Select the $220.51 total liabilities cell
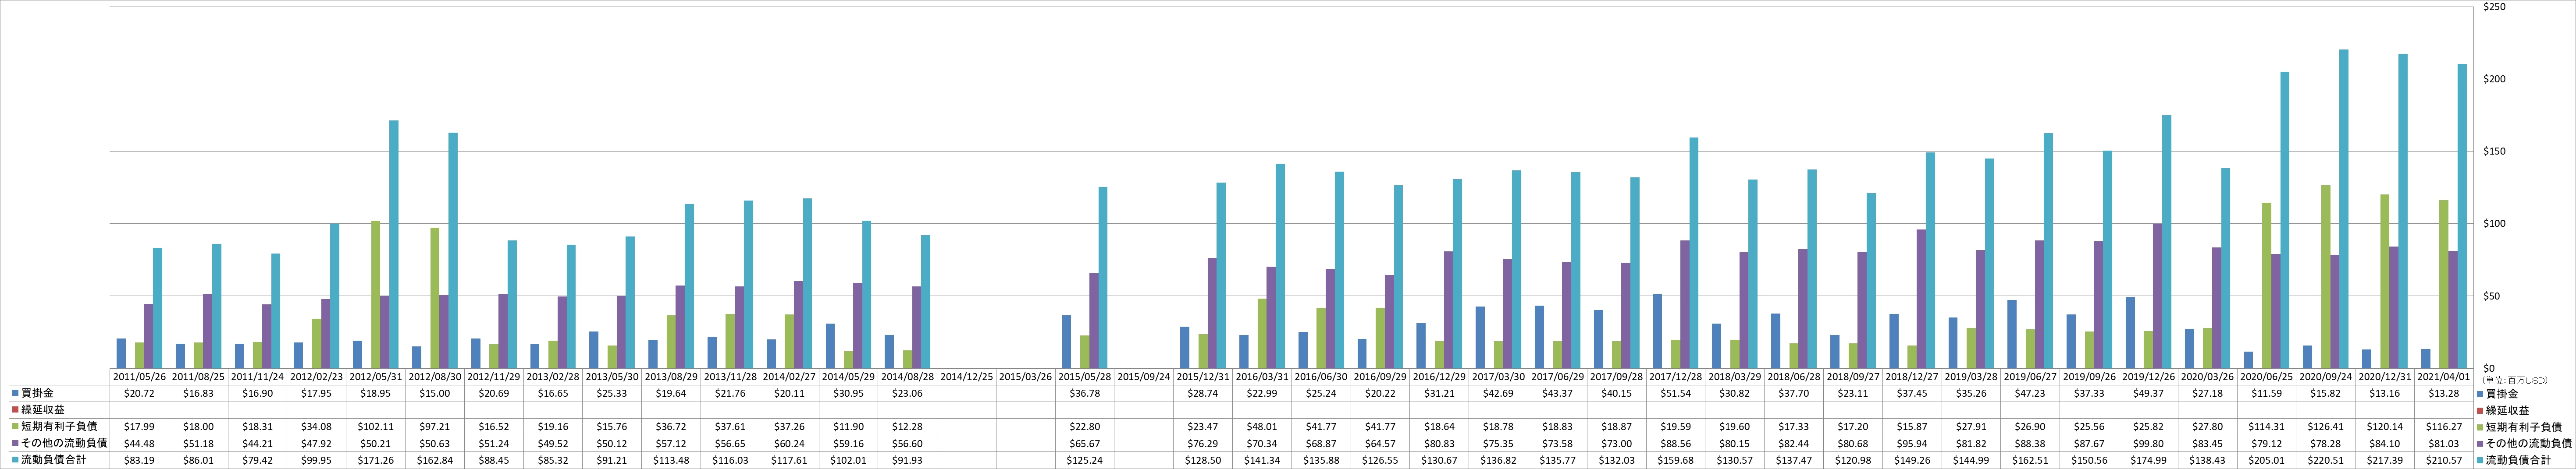 coord(2326,460)
